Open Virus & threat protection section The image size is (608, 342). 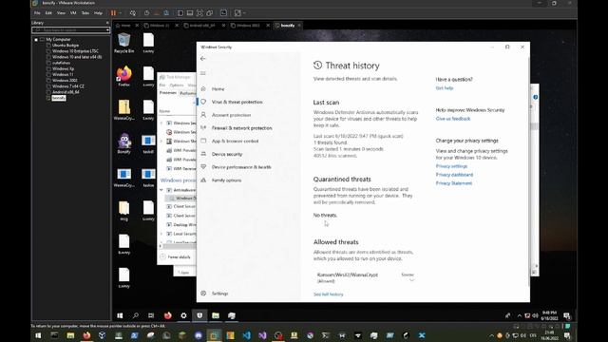point(237,102)
